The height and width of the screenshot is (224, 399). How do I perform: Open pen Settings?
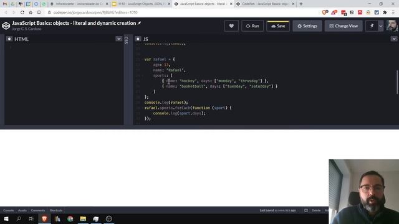click(307, 26)
